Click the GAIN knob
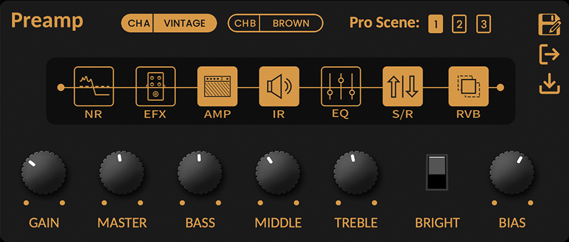Image resolution: width=569 pixels, height=242 pixels. coord(44,173)
